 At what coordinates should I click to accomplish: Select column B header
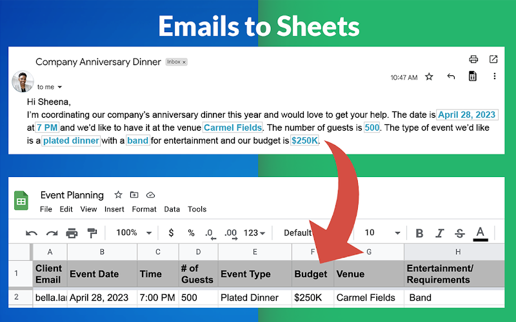[102, 252]
